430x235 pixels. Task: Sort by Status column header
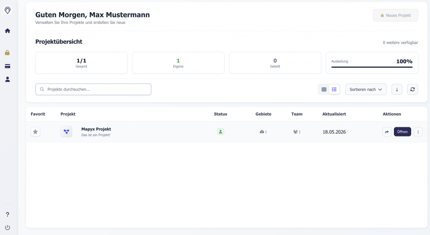coord(220,114)
